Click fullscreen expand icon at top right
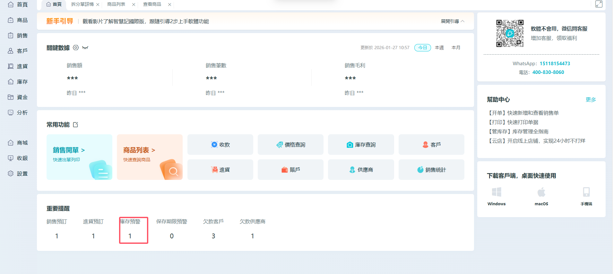 [599, 4]
